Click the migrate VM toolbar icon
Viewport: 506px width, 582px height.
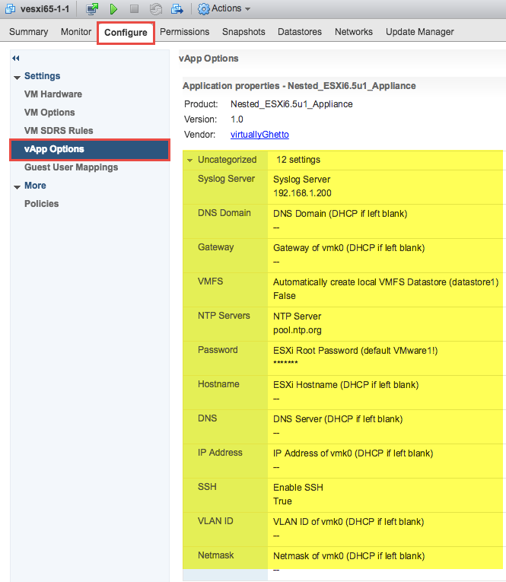(x=177, y=9)
